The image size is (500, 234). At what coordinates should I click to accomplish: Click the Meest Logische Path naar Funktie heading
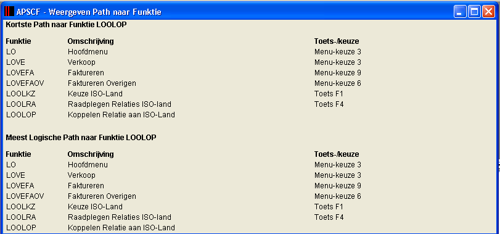tap(81, 138)
